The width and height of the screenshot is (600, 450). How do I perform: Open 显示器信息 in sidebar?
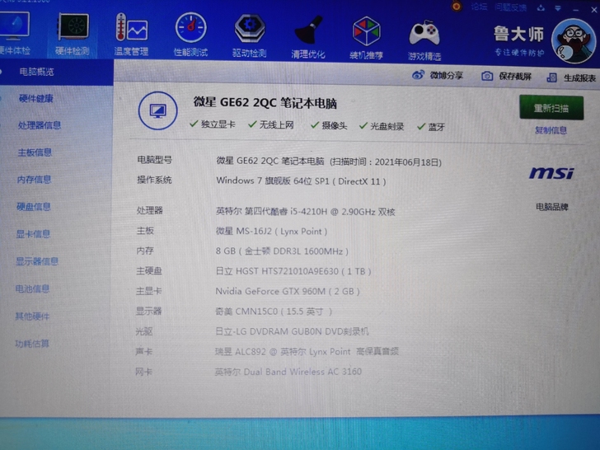37,261
